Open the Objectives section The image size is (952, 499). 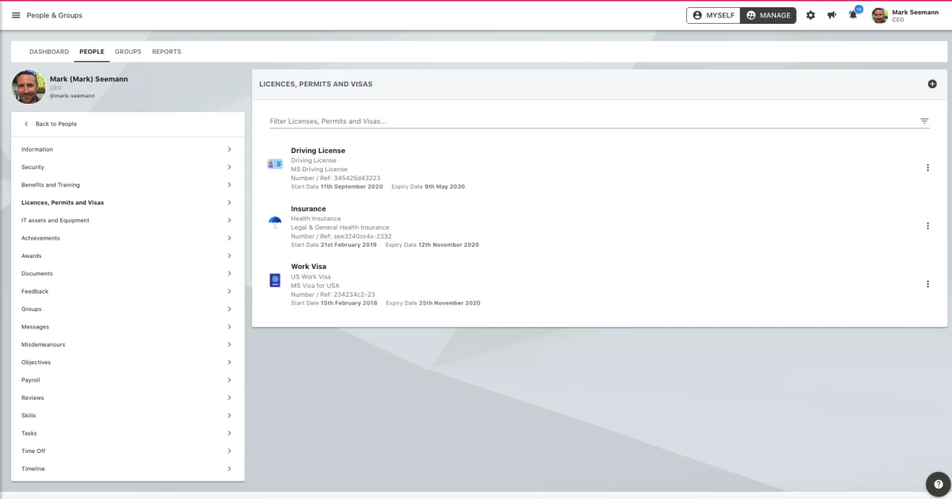tap(128, 363)
